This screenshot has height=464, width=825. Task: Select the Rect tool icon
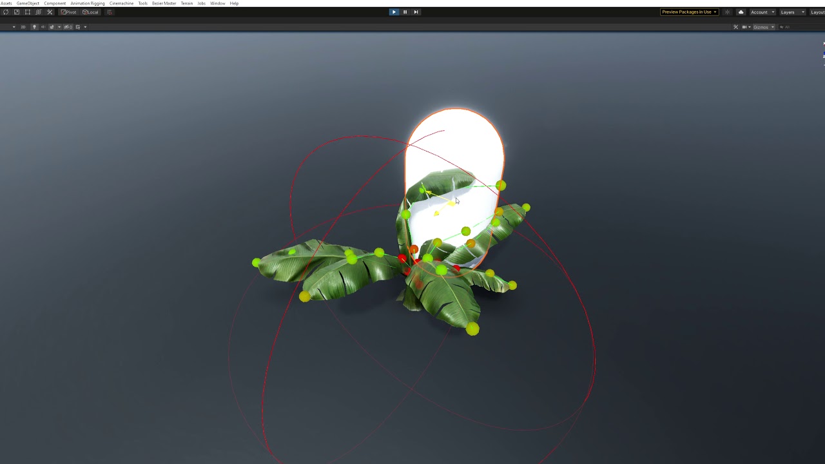click(28, 12)
